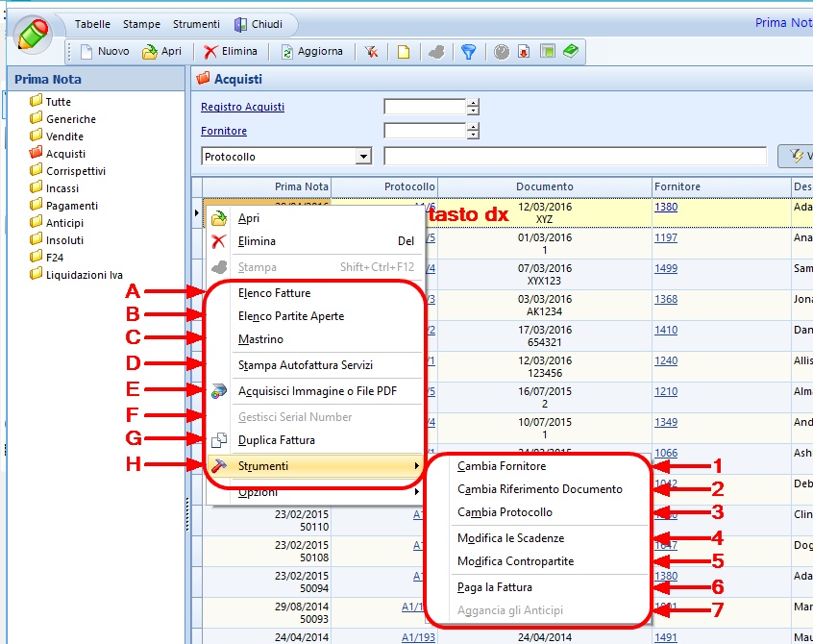This screenshot has width=813, height=644.
Task: Click the Registro Acquisti spinner arrows
Action: (473, 107)
